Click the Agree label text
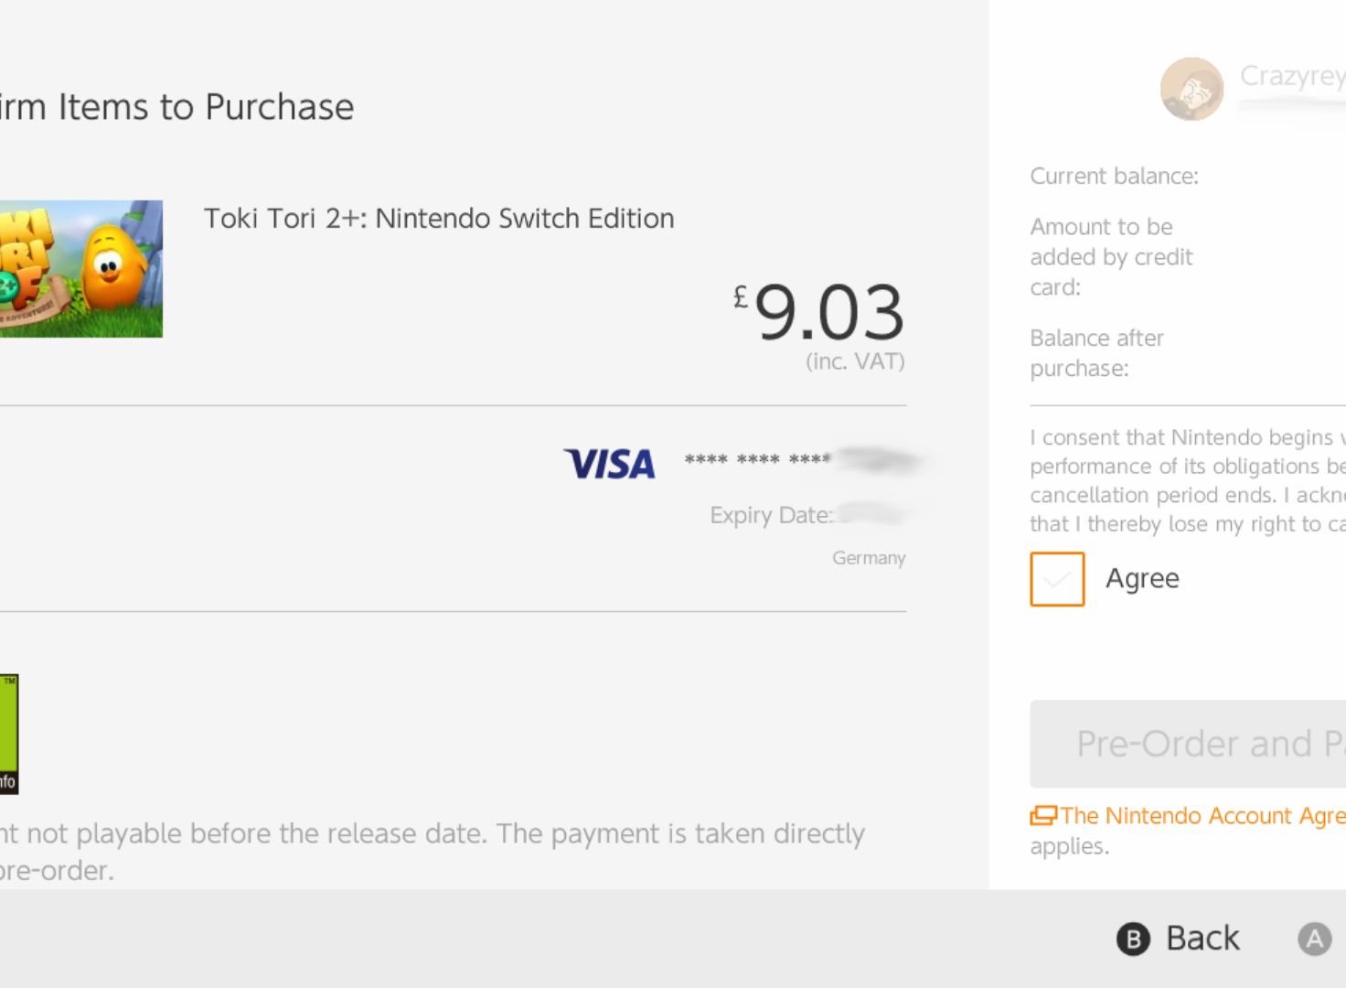Image resolution: width=1346 pixels, height=988 pixels. (1142, 579)
